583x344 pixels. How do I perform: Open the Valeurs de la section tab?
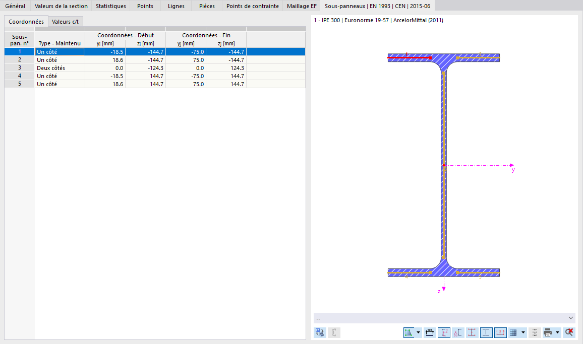(61, 6)
